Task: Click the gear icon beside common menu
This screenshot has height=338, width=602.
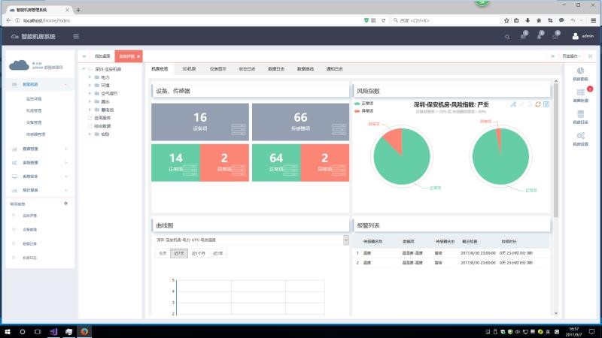Action: coord(65,204)
